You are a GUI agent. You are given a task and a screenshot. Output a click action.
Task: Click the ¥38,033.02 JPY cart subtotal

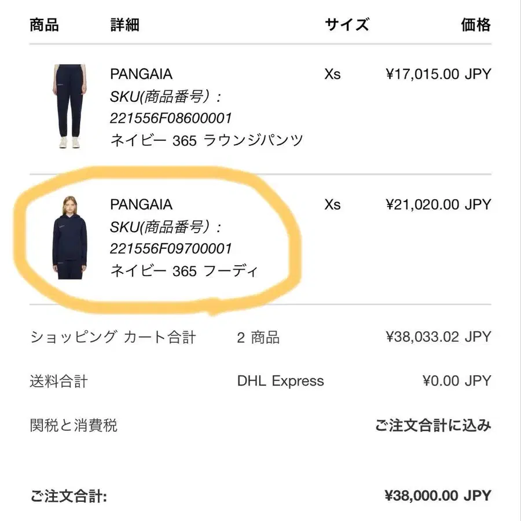coord(438,337)
